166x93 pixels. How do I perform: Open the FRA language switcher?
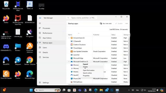click(x=137, y=90)
